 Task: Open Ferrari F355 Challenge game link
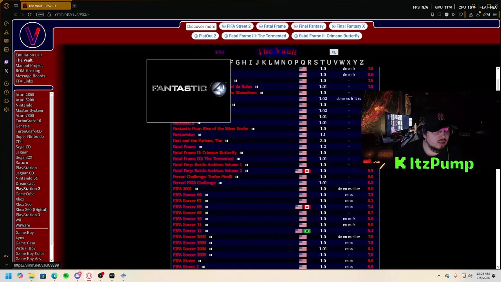pos(194,183)
